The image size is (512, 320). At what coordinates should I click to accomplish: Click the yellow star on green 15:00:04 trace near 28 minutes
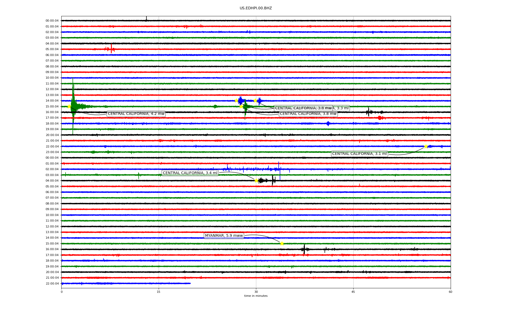(241, 107)
